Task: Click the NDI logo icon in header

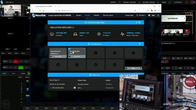Action: [x=153, y=16]
